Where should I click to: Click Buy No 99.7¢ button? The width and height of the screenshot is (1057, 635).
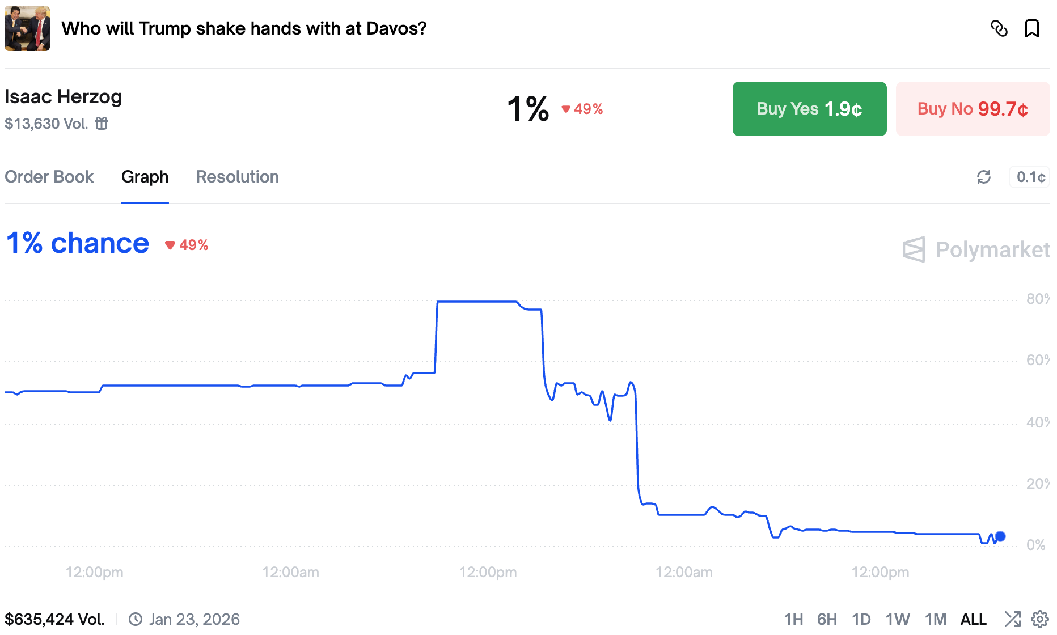click(973, 109)
